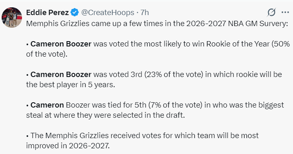Click bold Cameron in tied for 5th bullet
The width and height of the screenshot is (293, 154).
click(47, 105)
